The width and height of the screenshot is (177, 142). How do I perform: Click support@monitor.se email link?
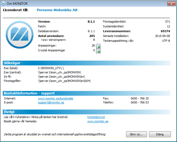pyautogui.click(x=51, y=102)
